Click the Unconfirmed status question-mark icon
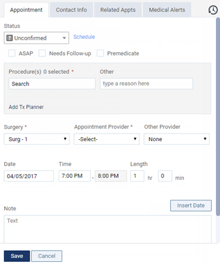 tap(9, 38)
